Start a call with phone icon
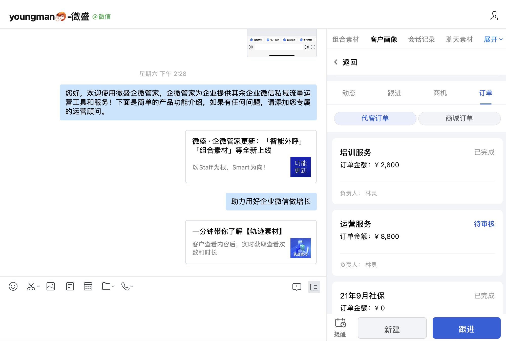 click(x=125, y=287)
